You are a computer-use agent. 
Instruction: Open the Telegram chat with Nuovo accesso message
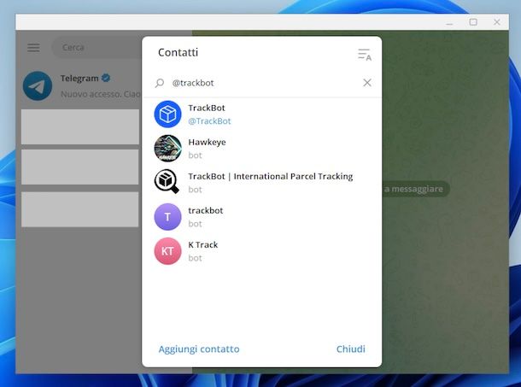(80, 85)
